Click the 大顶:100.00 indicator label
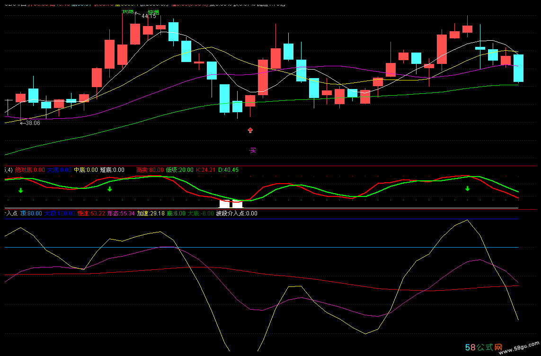This screenshot has width=541, height=356. coord(60,214)
